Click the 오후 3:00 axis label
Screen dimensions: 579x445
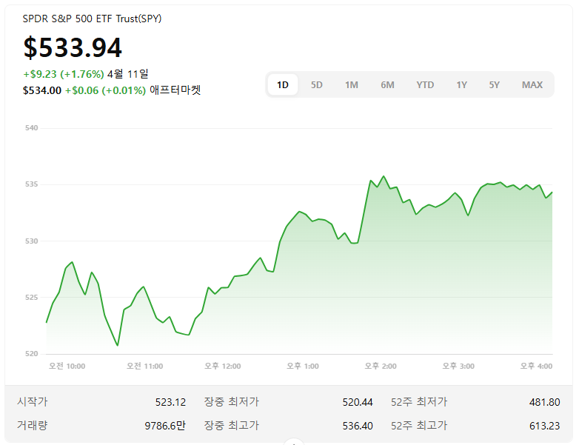tap(458, 366)
